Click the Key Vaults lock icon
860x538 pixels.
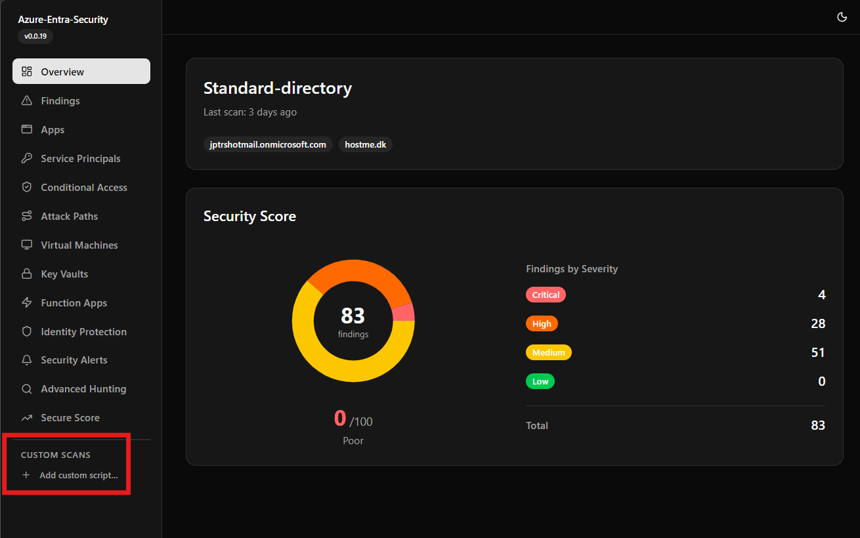[x=27, y=274]
